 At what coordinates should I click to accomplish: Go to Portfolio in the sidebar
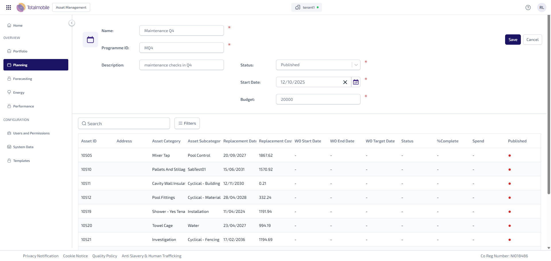[20, 51]
